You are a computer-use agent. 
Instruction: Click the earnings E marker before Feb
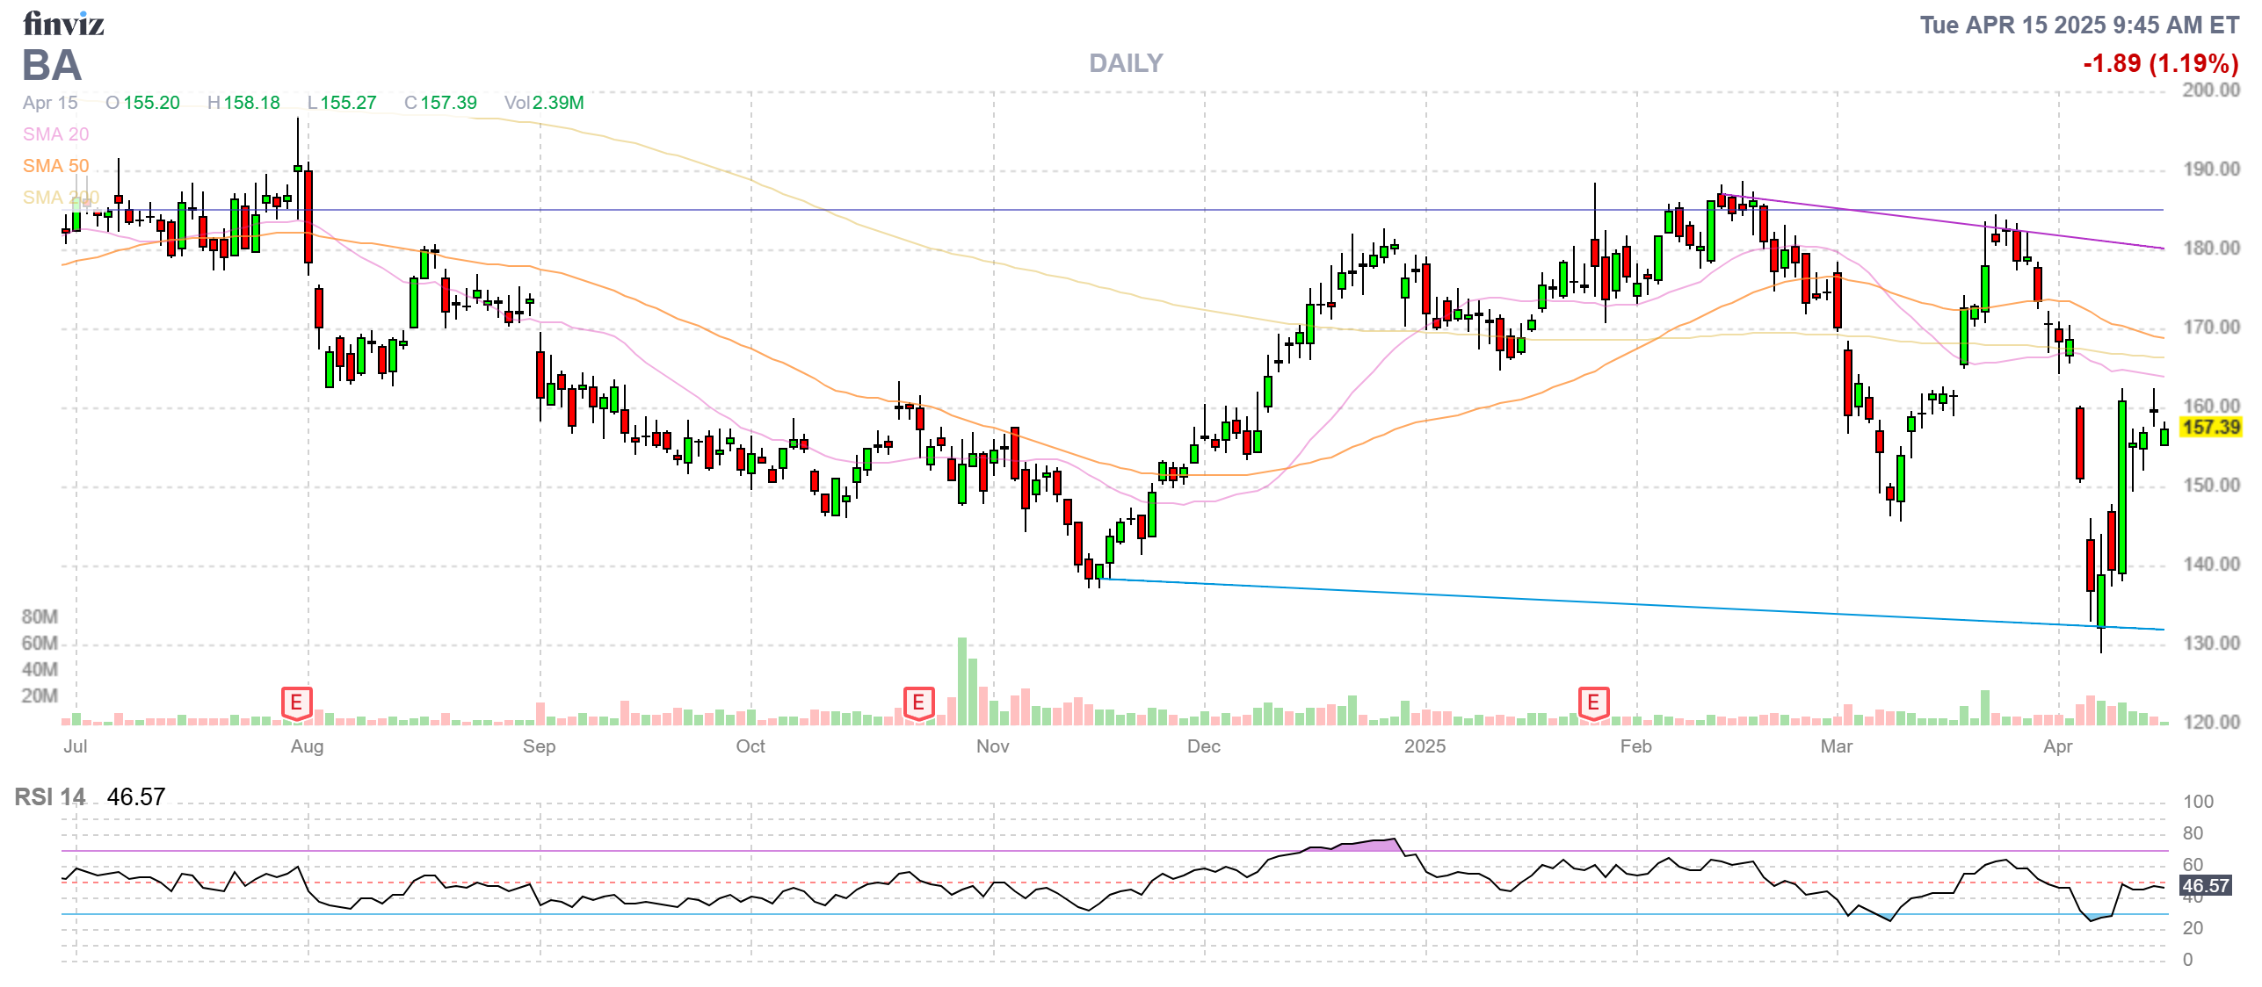[x=1593, y=702]
